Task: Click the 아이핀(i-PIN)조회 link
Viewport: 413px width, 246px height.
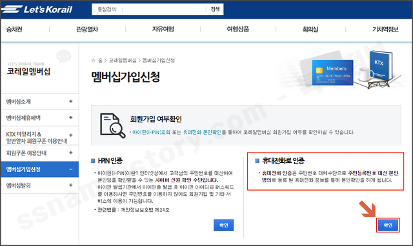Action: [151, 132]
